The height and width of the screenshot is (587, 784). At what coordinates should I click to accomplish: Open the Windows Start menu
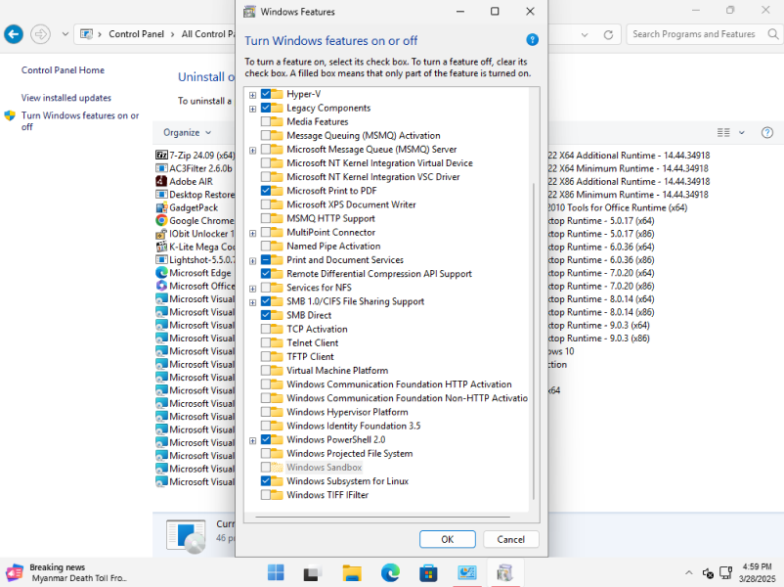[276, 572]
